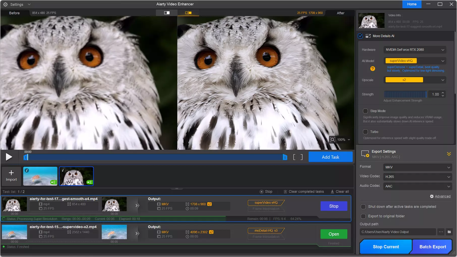457x257 pixels.
Task: Open the output folder icon
Action: click(449, 232)
